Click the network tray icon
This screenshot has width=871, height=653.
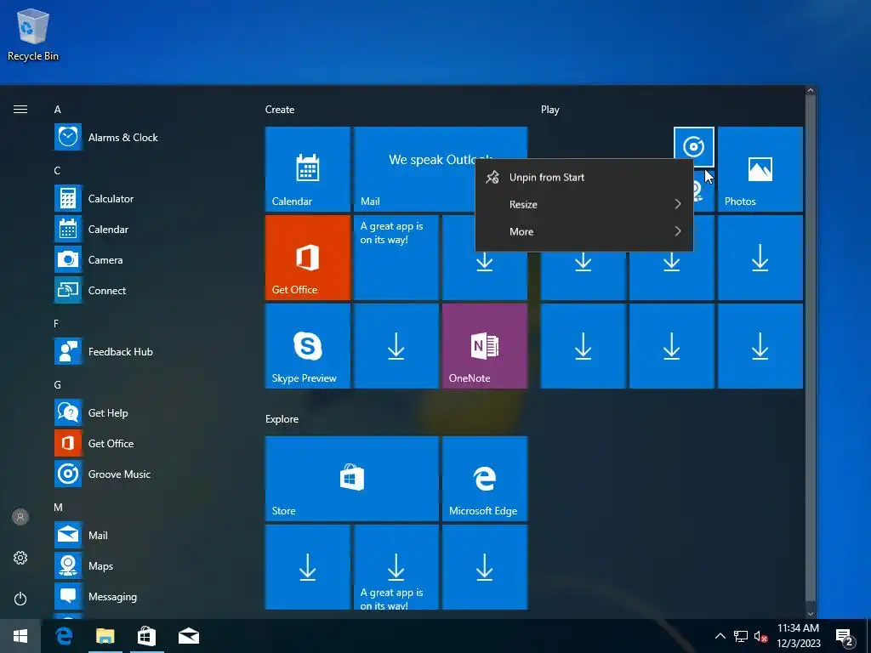tap(741, 636)
